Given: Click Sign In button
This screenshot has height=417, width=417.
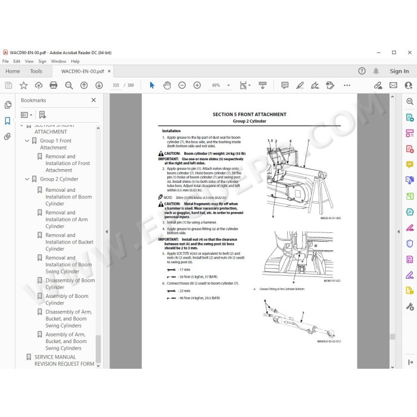Looking at the screenshot, I should click(399, 71).
